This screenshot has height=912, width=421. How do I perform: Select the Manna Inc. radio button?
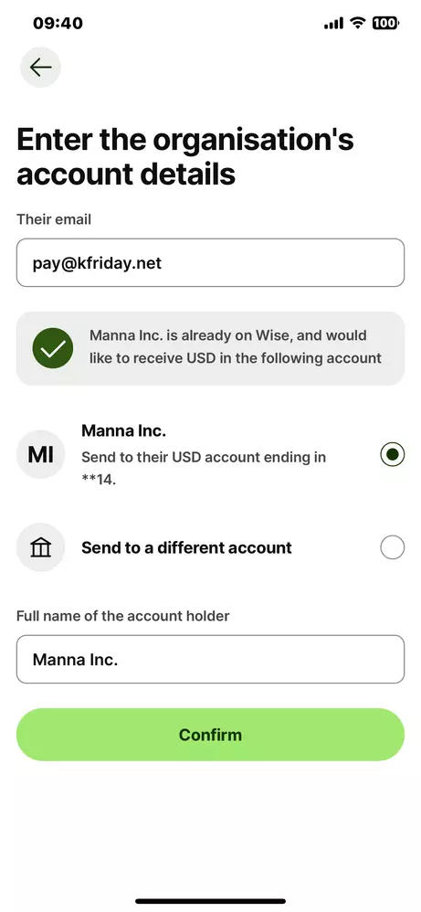393,454
